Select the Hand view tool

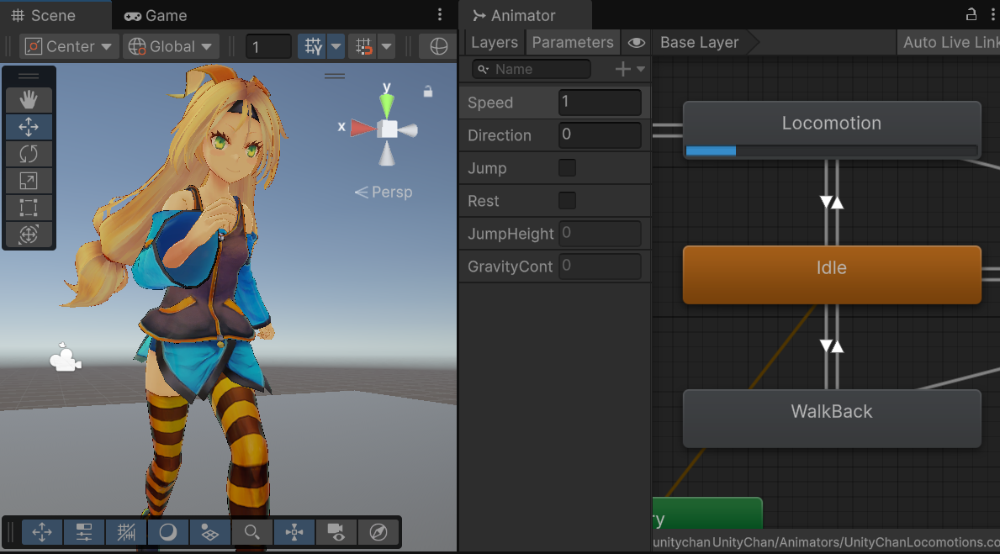point(29,100)
